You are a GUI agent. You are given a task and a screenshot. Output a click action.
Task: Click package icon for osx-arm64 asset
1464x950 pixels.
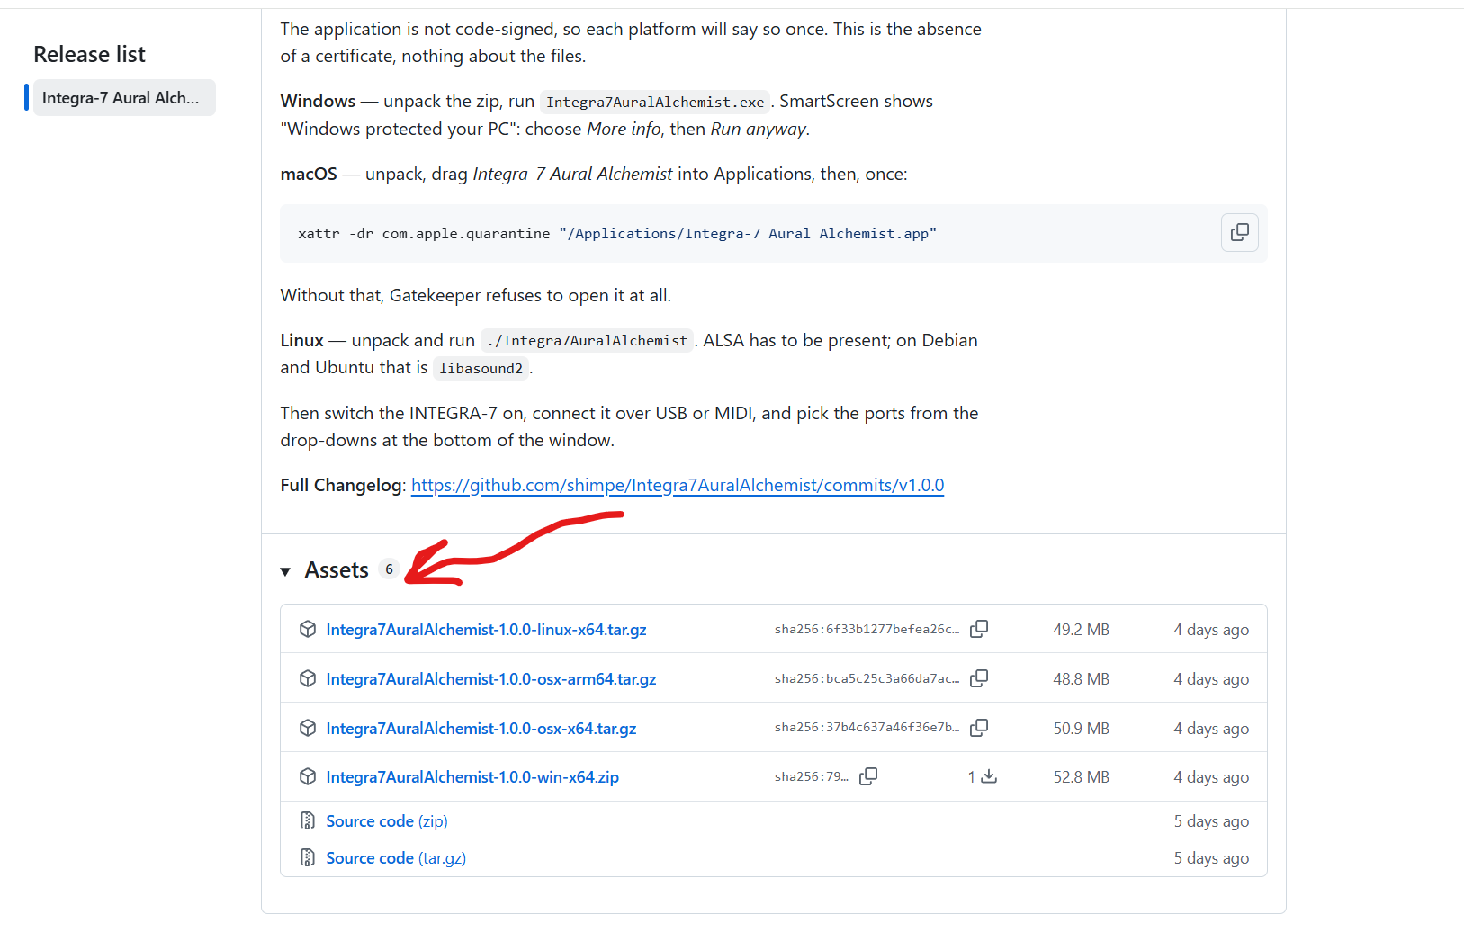click(x=308, y=678)
